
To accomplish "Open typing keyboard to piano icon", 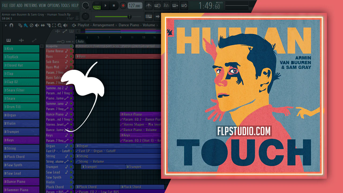I will coord(149,16).
